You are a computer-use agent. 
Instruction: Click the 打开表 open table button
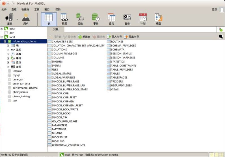tap(55, 37)
